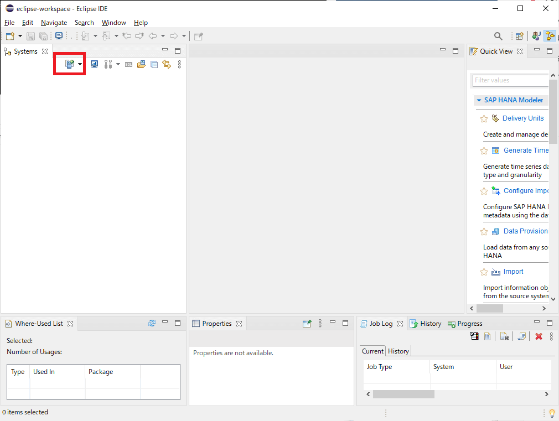Toggle favorite star beside Configure Import Server
This screenshot has height=421, width=559.
click(x=484, y=191)
